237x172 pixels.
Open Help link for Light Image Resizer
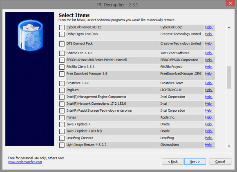pyautogui.click(x=208, y=145)
